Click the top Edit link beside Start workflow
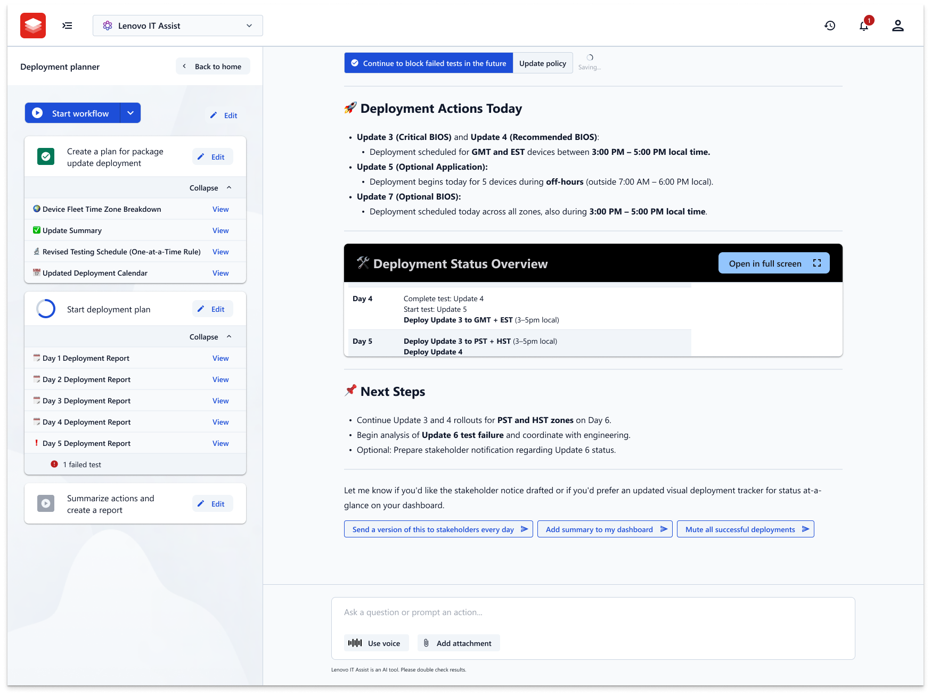The height and width of the screenshot is (696, 931). [224, 115]
